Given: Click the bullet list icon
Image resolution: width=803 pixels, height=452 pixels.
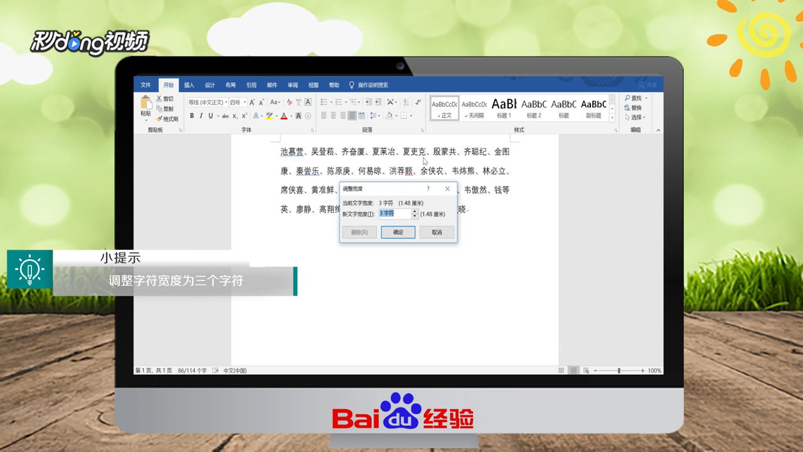Looking at the screenshot, I should pos(324,102).
